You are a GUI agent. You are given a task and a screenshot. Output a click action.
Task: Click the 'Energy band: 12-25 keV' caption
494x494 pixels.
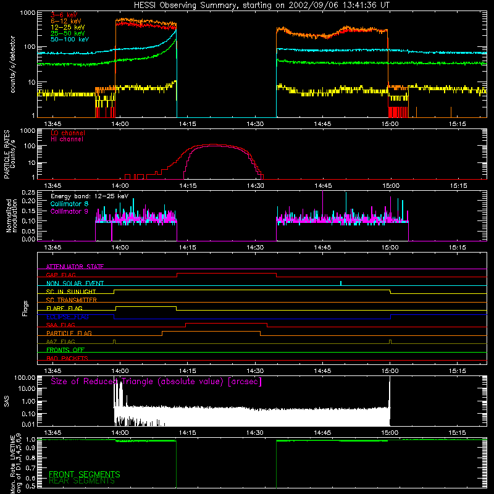pos(90,196)
